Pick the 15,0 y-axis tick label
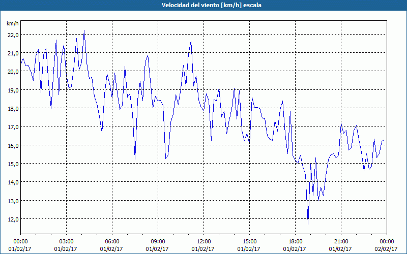The width and height of the screenshot is (407, 254). (13, 164)
